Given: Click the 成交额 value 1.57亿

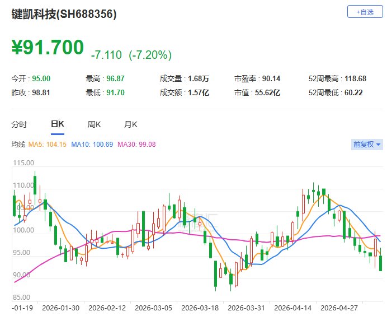Looking at the screenshot, I should point(199,92).
